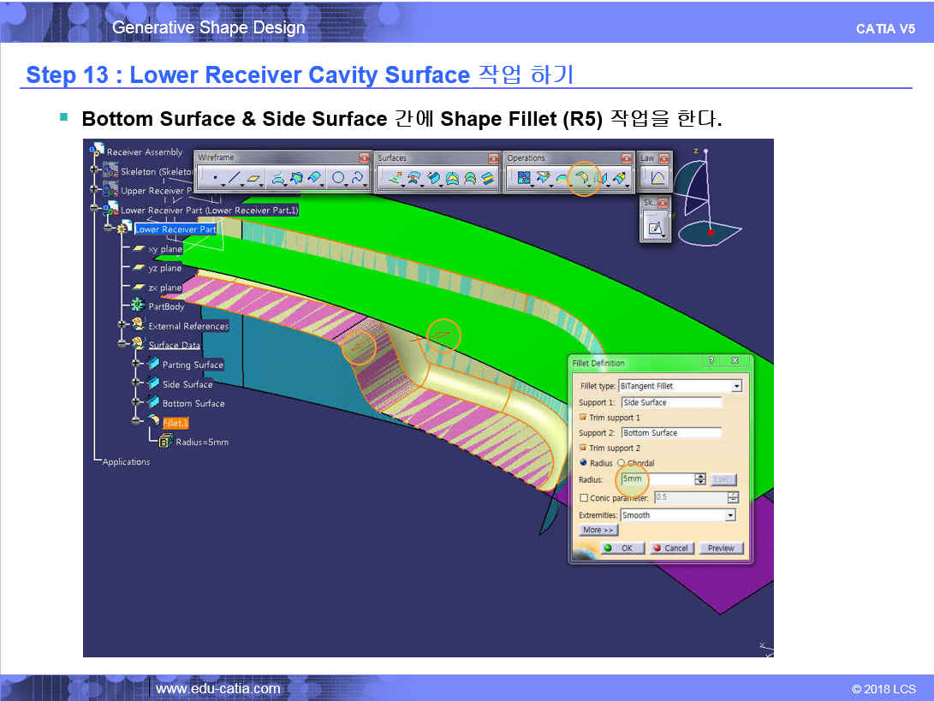
Task: Expand the Parting Surface tree node
Action: click(x=136, y=365)
